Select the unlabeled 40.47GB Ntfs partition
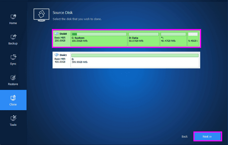The image size is (228, 145). point(173,39)
